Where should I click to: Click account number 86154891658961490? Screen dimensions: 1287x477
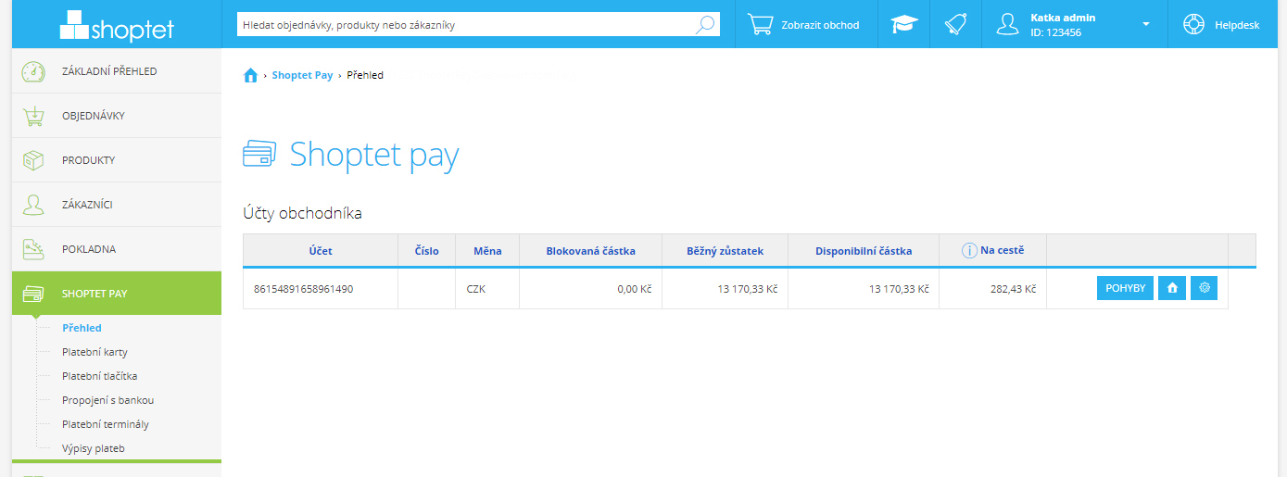[304, 289]
